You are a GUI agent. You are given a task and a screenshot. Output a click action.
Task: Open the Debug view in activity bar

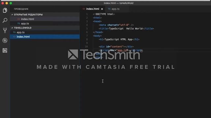pyautogui.click(x=5, y=40)
